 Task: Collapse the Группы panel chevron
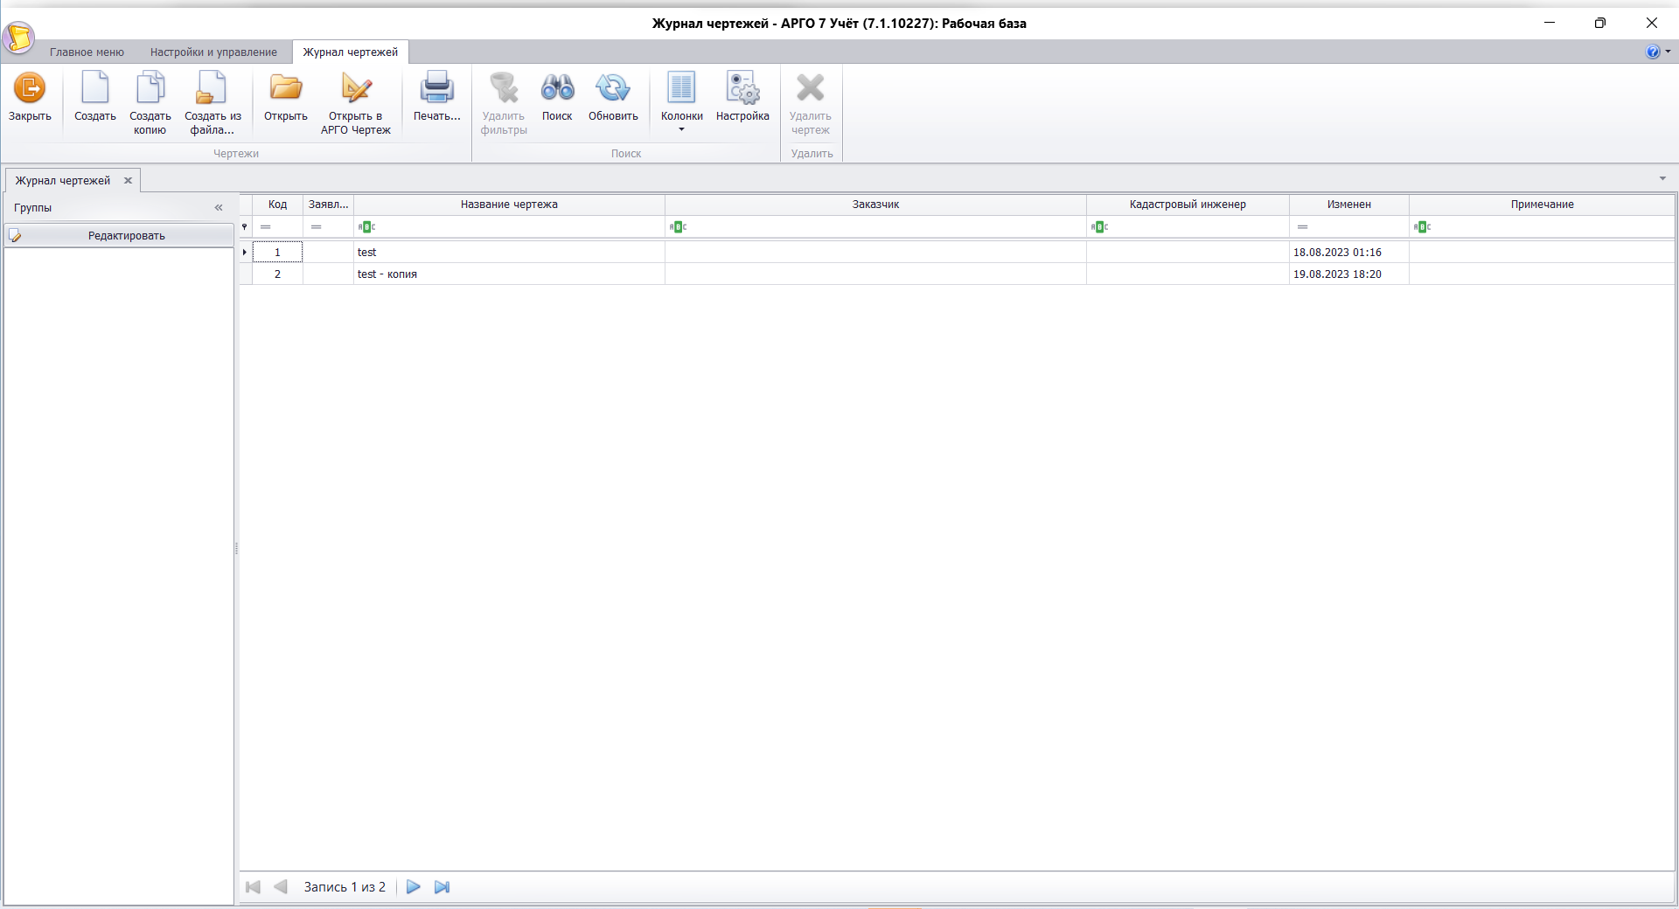(219, 208)
